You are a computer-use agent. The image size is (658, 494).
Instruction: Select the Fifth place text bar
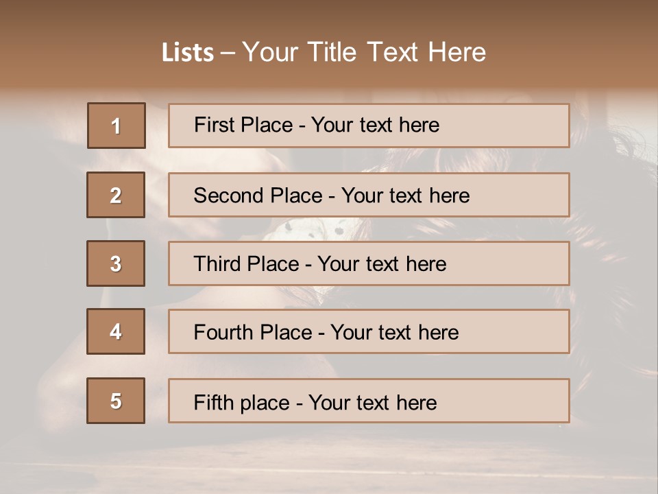pyautogui.click(x=369, y=401)
